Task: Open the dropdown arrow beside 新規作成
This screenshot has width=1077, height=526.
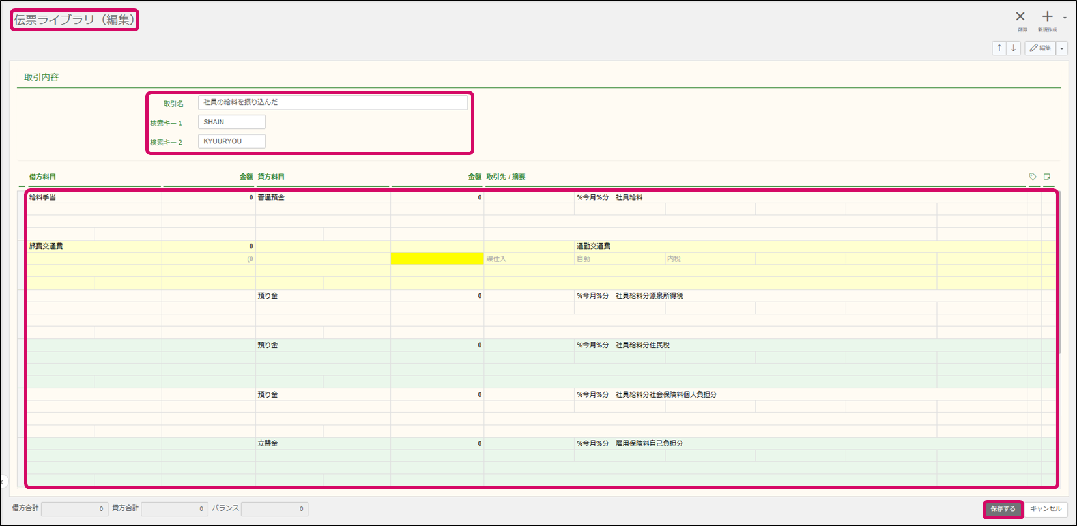Action: point(1065,18)
